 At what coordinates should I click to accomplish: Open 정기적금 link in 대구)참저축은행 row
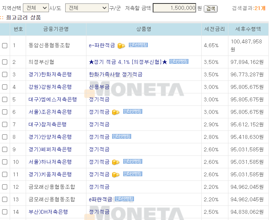click(99, 125)
